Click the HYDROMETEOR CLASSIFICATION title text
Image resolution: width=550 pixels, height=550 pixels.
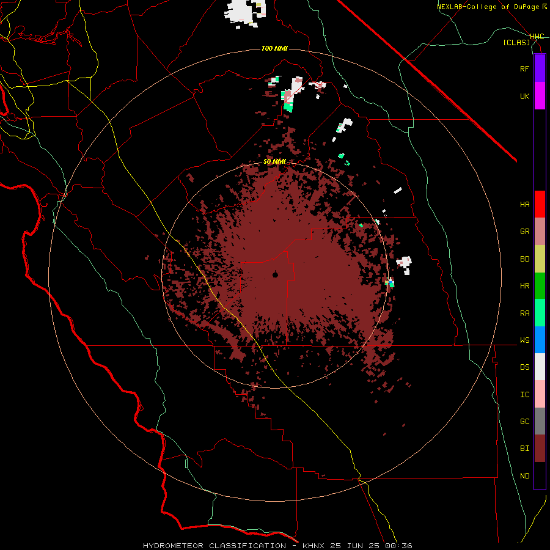[x=215, y=546]
